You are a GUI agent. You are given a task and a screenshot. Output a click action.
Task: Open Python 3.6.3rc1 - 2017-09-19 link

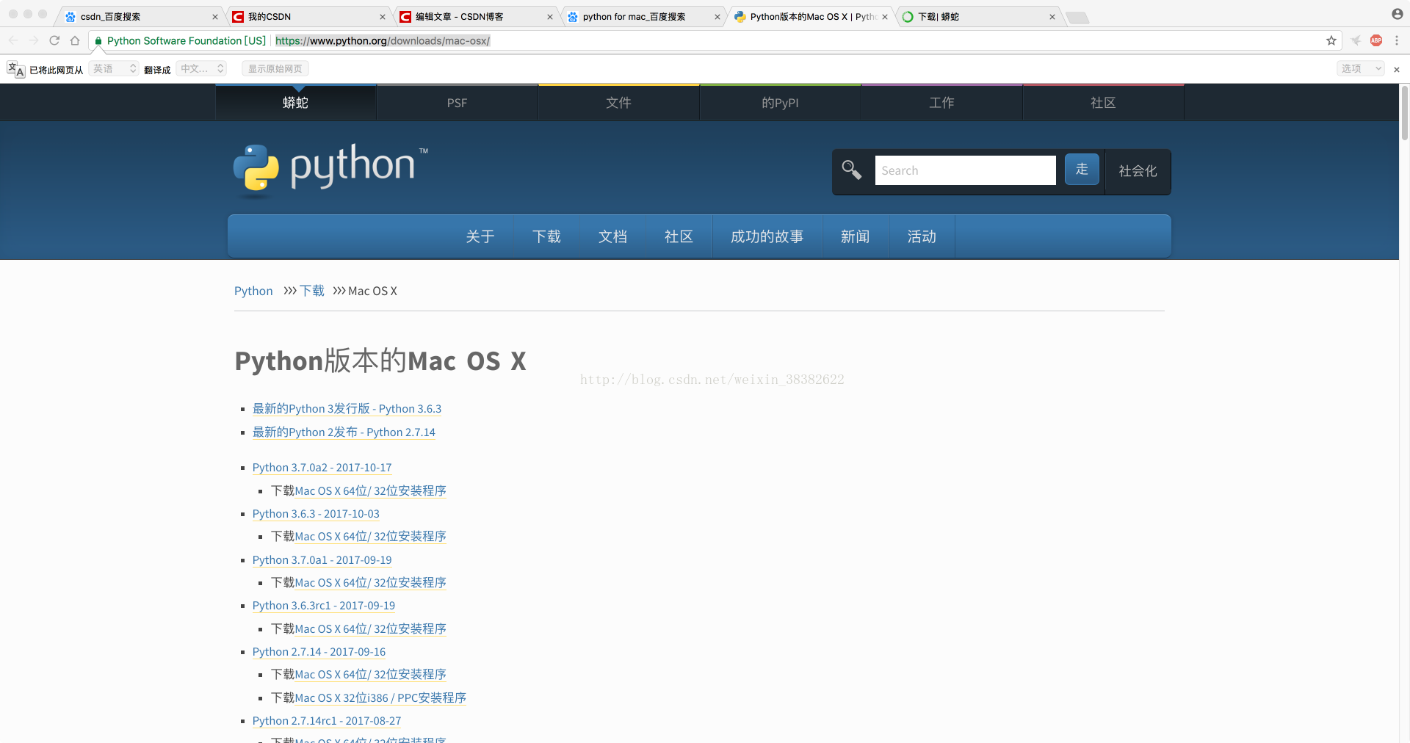click(x=324, y=605)
